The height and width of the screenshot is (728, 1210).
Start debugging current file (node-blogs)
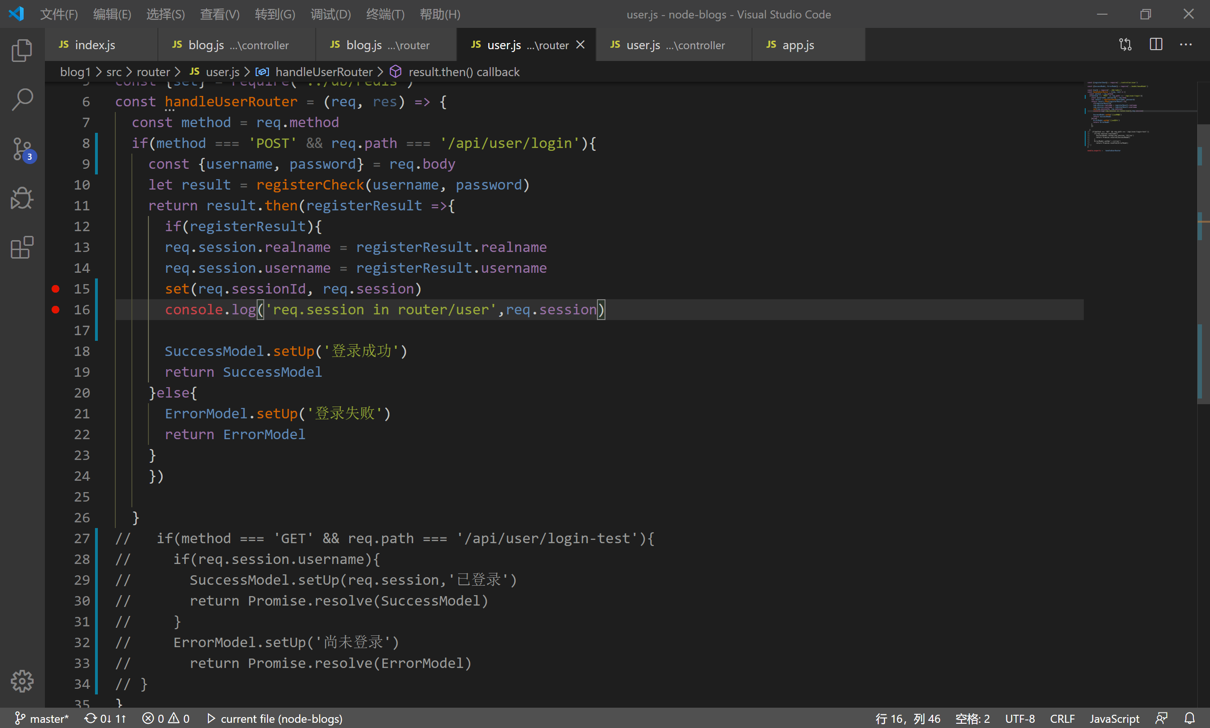(x=275, y=719)
